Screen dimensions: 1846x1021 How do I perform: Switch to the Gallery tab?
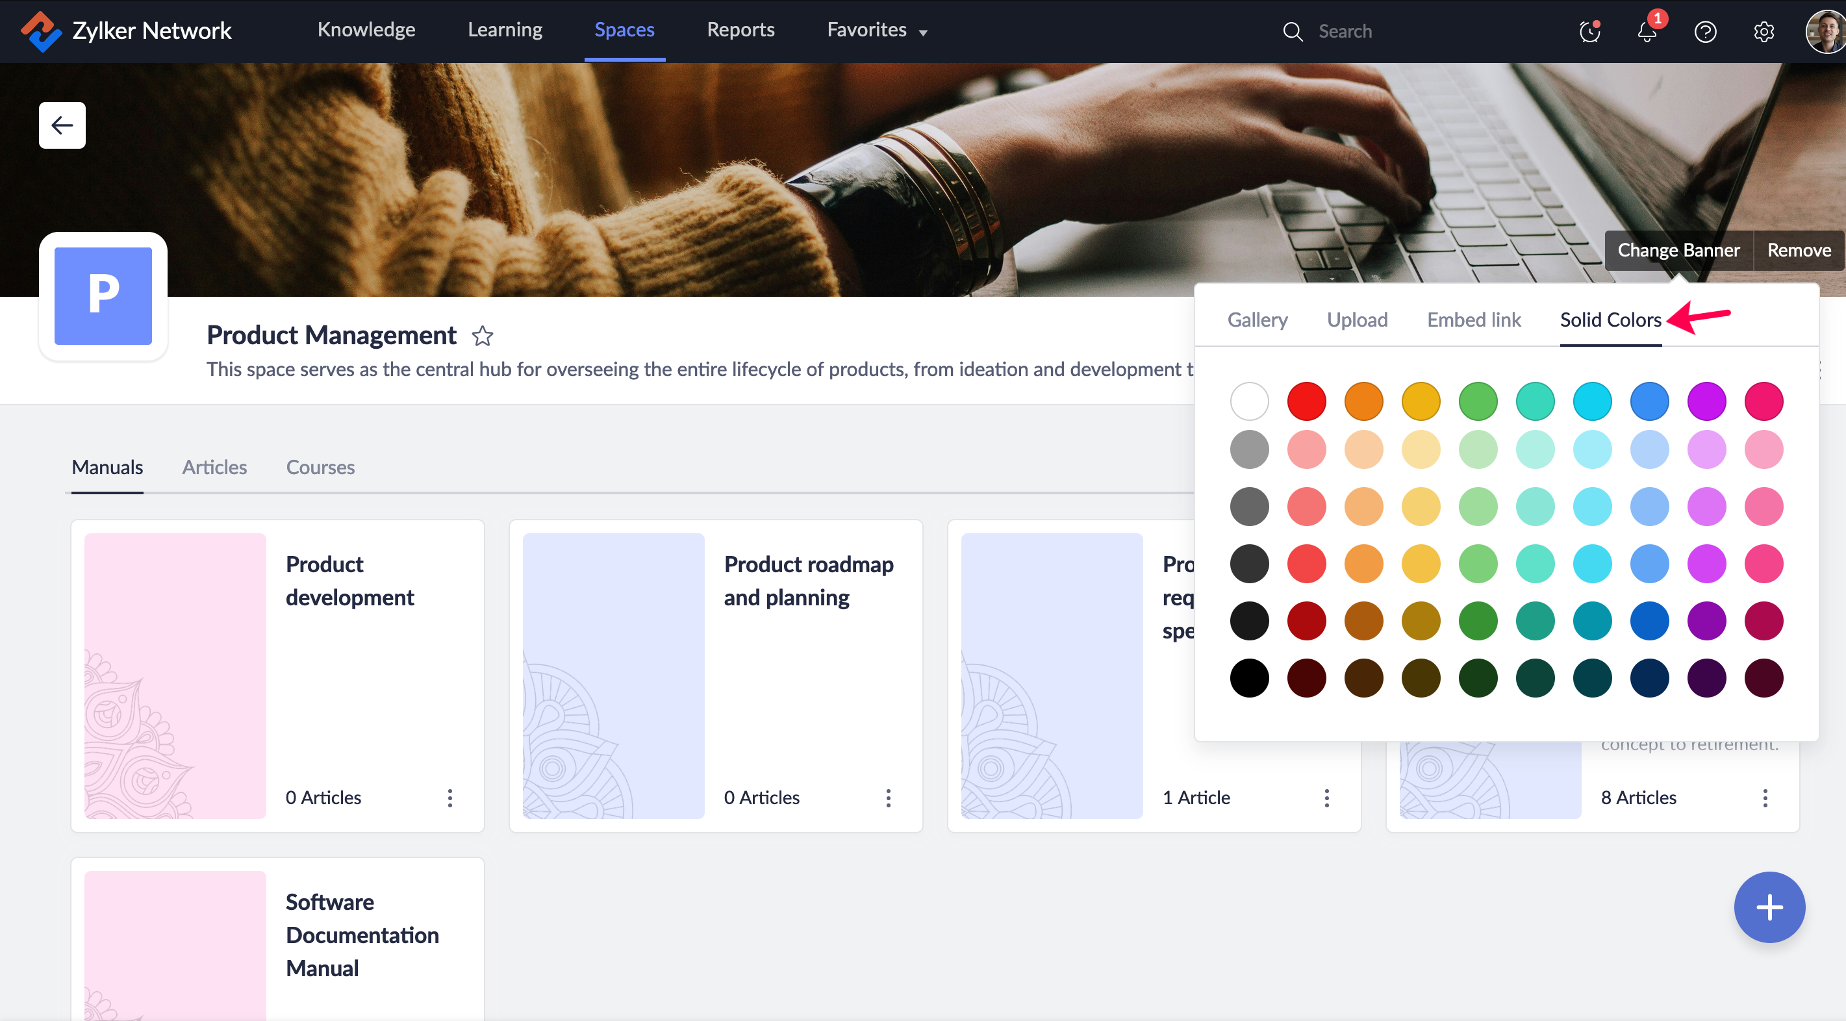pos(1257,320)
